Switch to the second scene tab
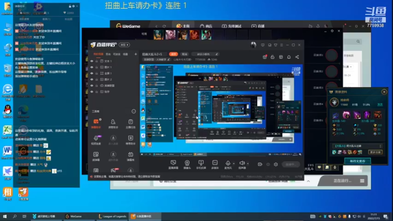The width and height of the screenshot is (393, 221). [108, 54]
